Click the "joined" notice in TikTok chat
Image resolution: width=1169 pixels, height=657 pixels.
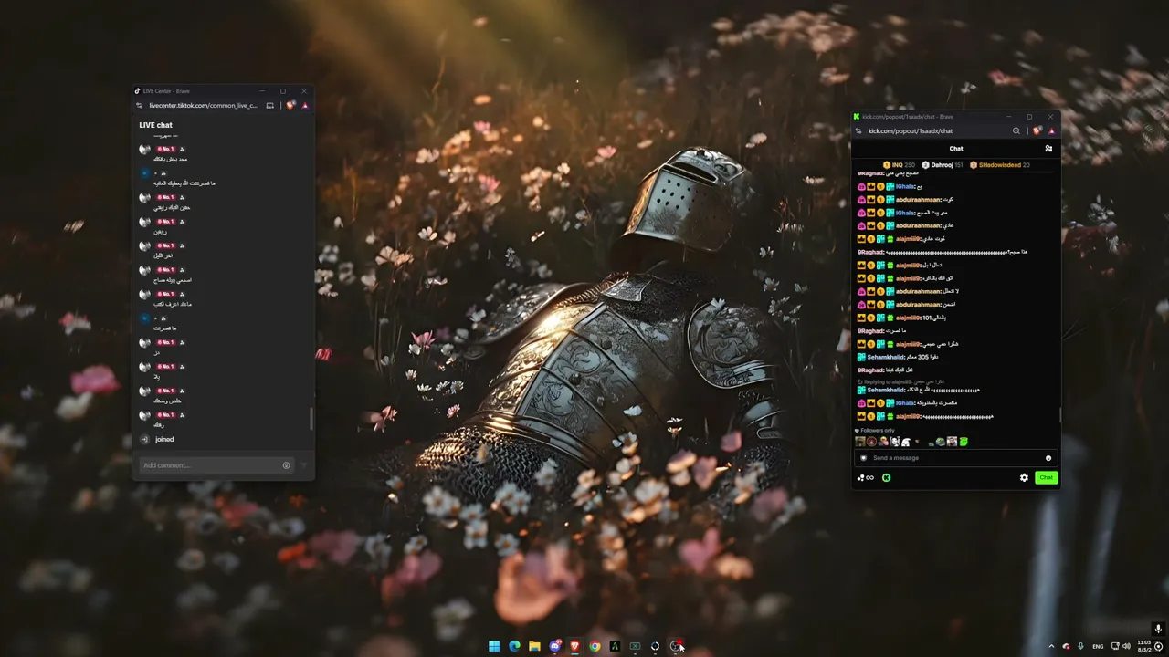click(164, 439)
